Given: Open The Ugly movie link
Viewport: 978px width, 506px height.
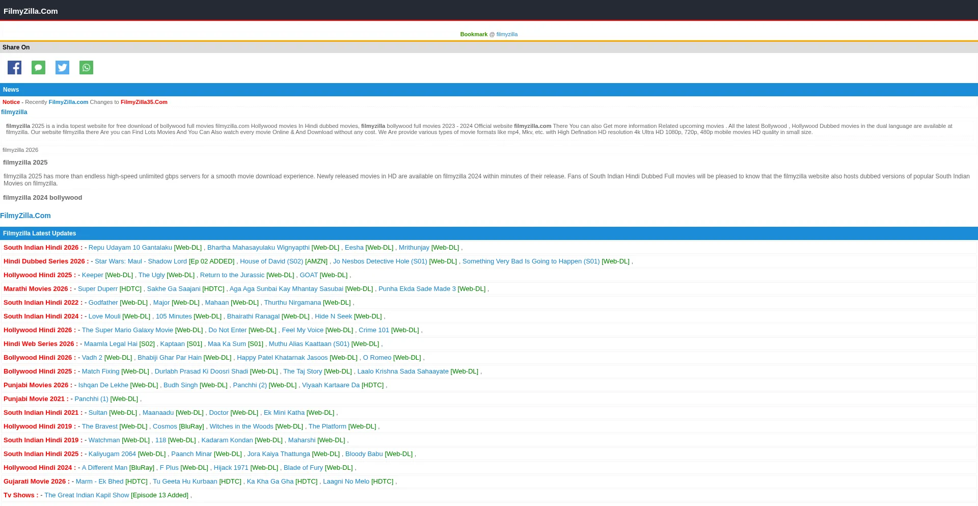Looking at the screenshot, I should click(152, 275).
